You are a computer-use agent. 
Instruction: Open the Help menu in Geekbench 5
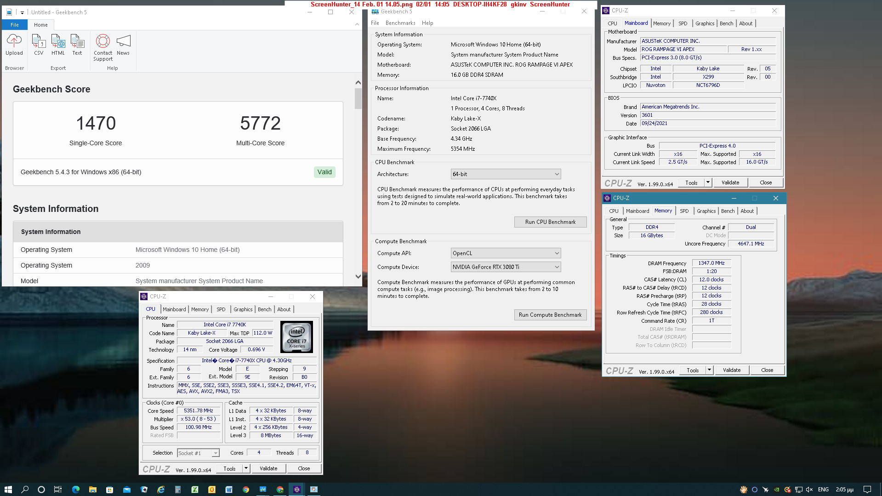(427, 23)
